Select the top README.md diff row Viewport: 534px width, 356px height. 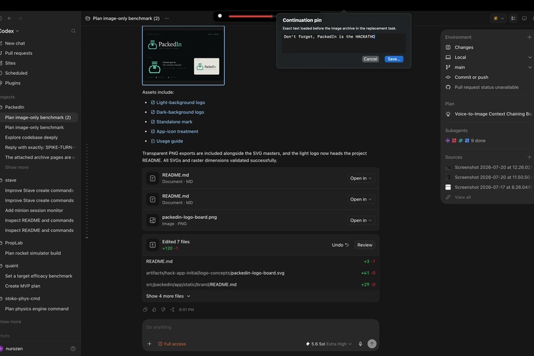[260, 261]
